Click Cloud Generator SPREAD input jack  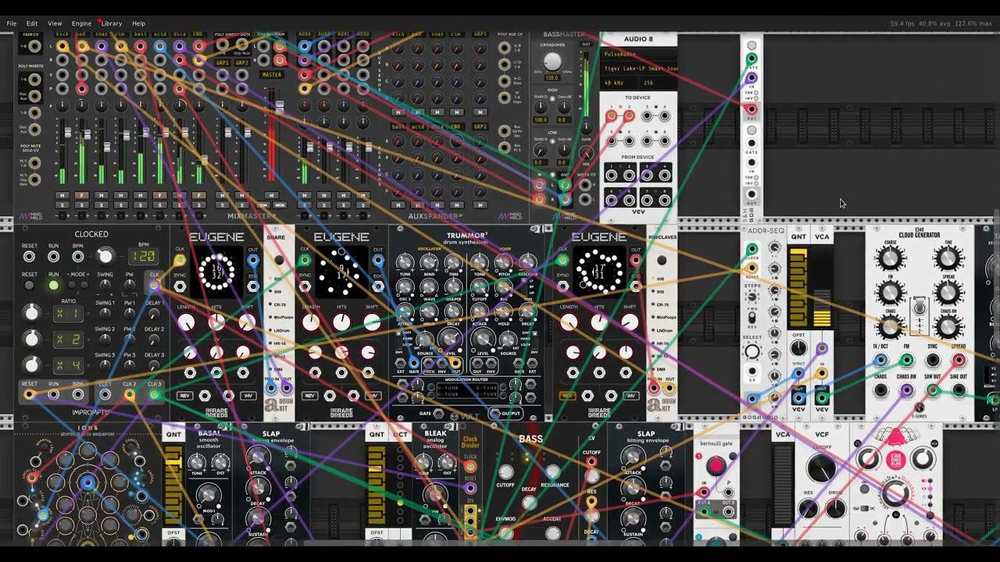click(x=959, y=360)
